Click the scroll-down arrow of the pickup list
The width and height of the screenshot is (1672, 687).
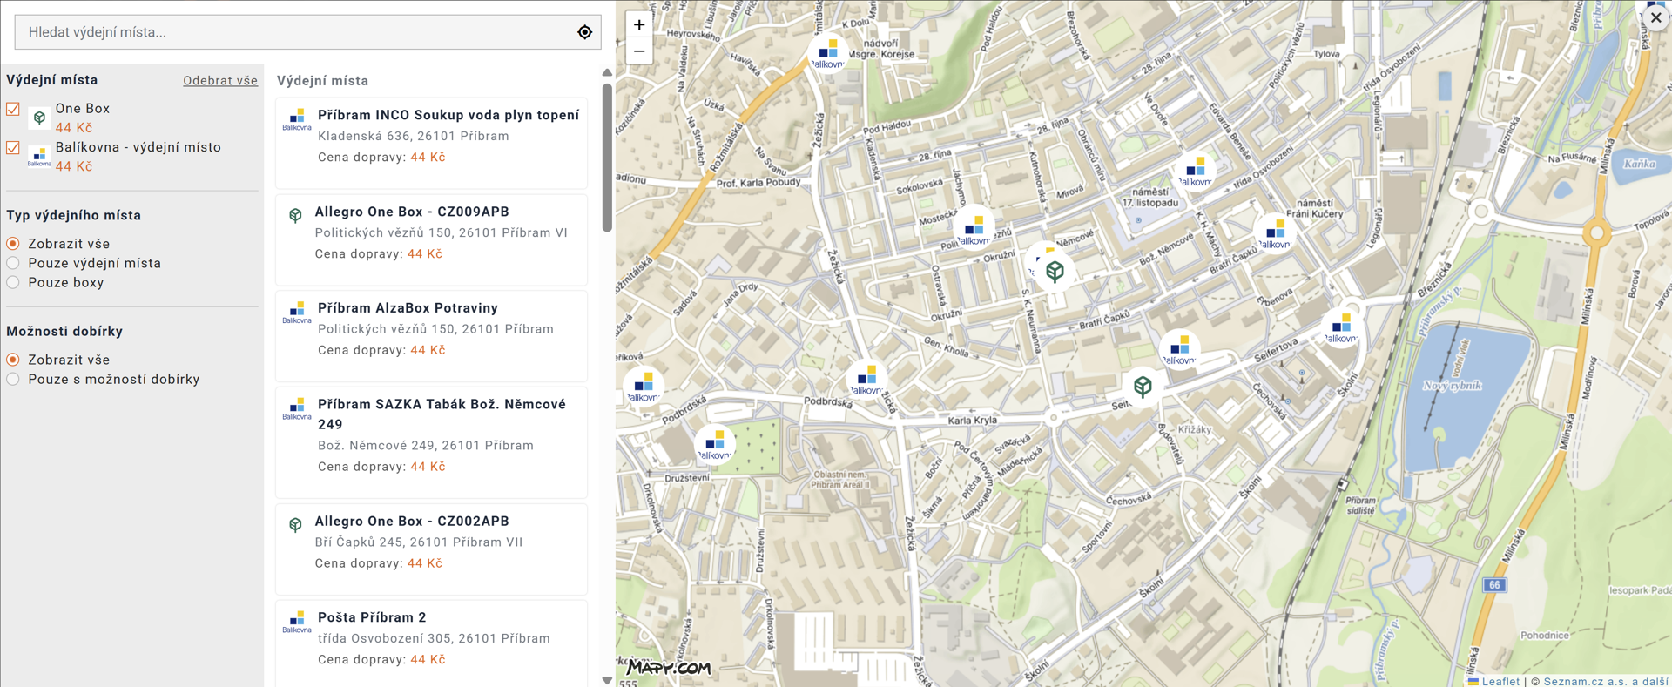point(607,680)
